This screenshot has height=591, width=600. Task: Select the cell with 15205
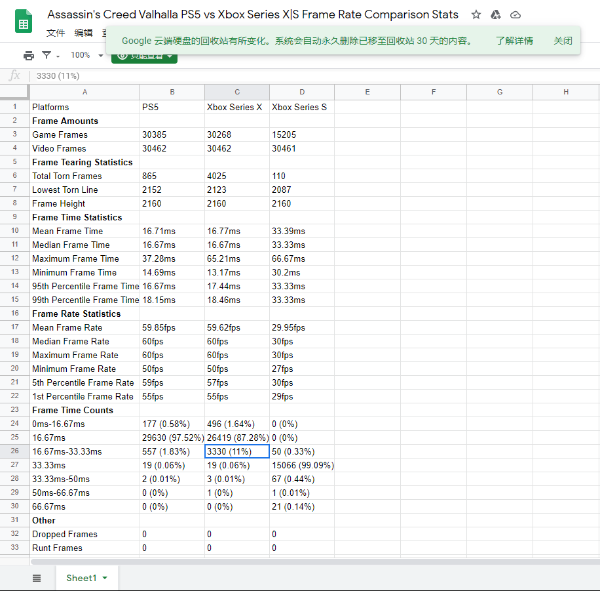click(302, 134)
